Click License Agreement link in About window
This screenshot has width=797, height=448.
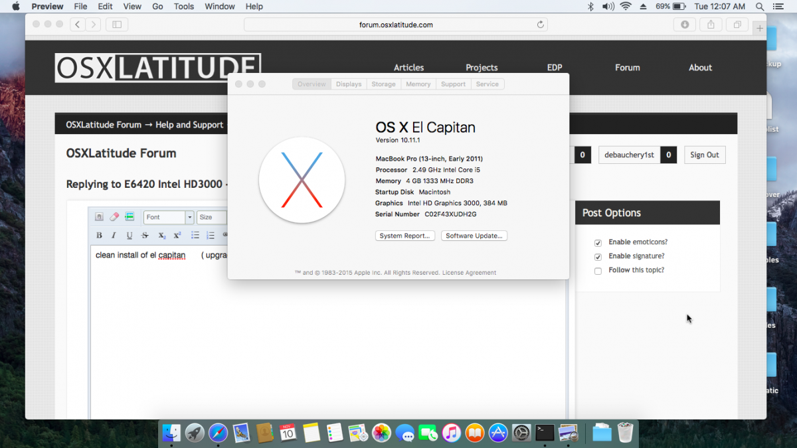pyautogui.click(x=470, y=273)
